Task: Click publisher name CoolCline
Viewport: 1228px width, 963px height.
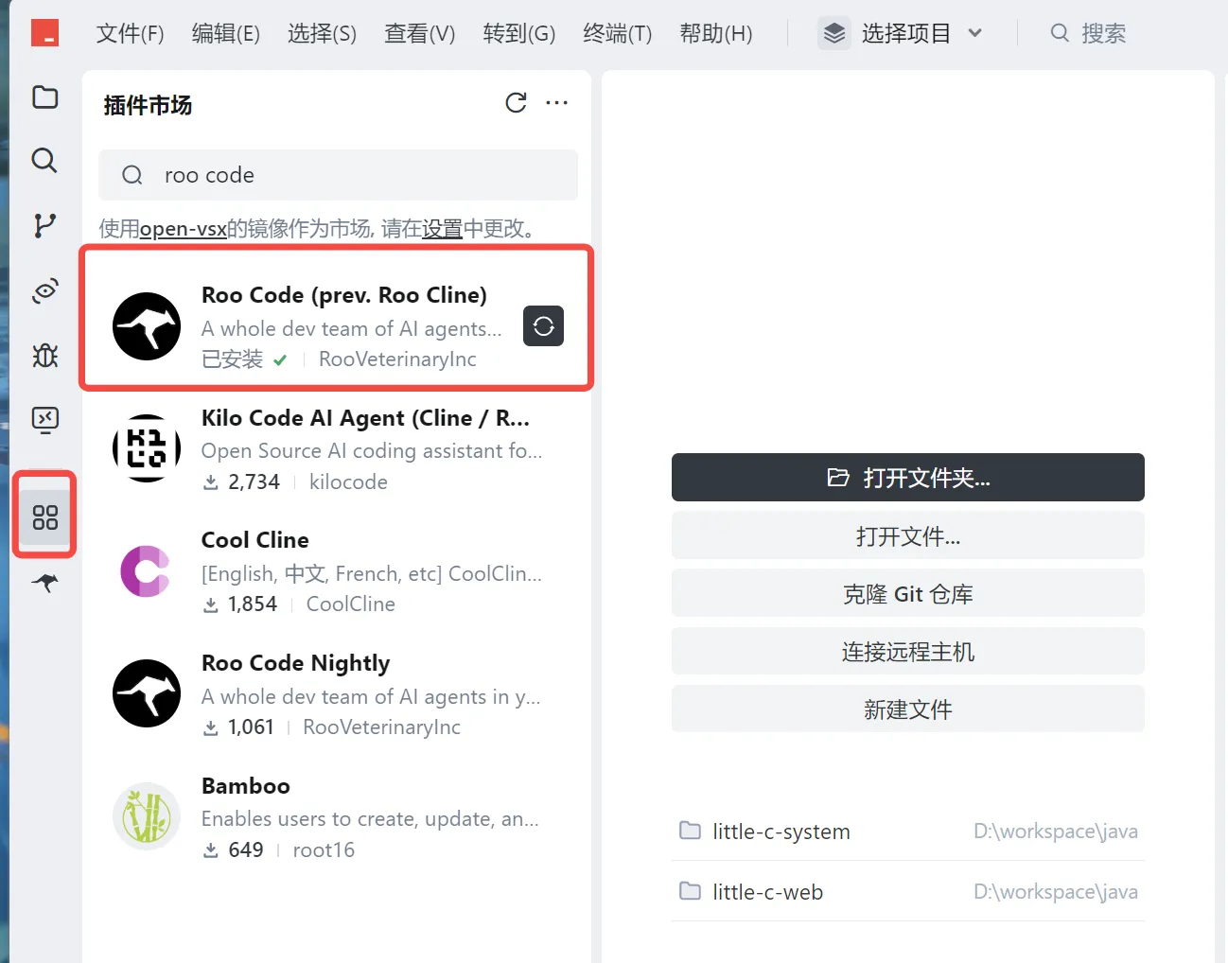Action: point(351,604)
